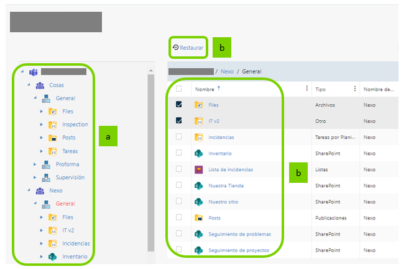The image size is (401, 269).
Task: Click the Cosas team group icon
Action: pyautogui.click(x=40, y=85)
